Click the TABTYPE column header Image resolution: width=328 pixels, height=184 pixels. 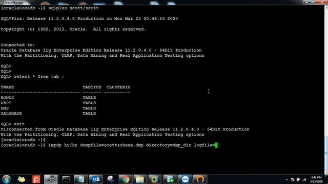click(x=92, y=87)
